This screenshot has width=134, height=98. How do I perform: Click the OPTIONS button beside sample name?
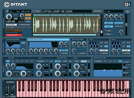[x=98, y=11]
